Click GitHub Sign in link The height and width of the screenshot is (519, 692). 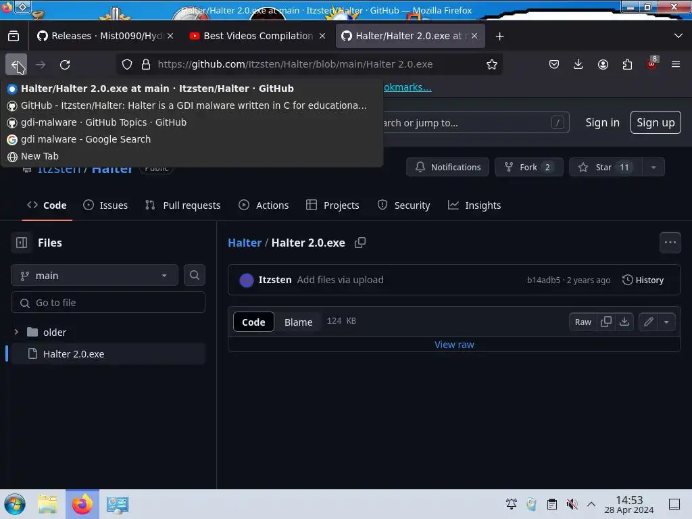click(602, 123)
